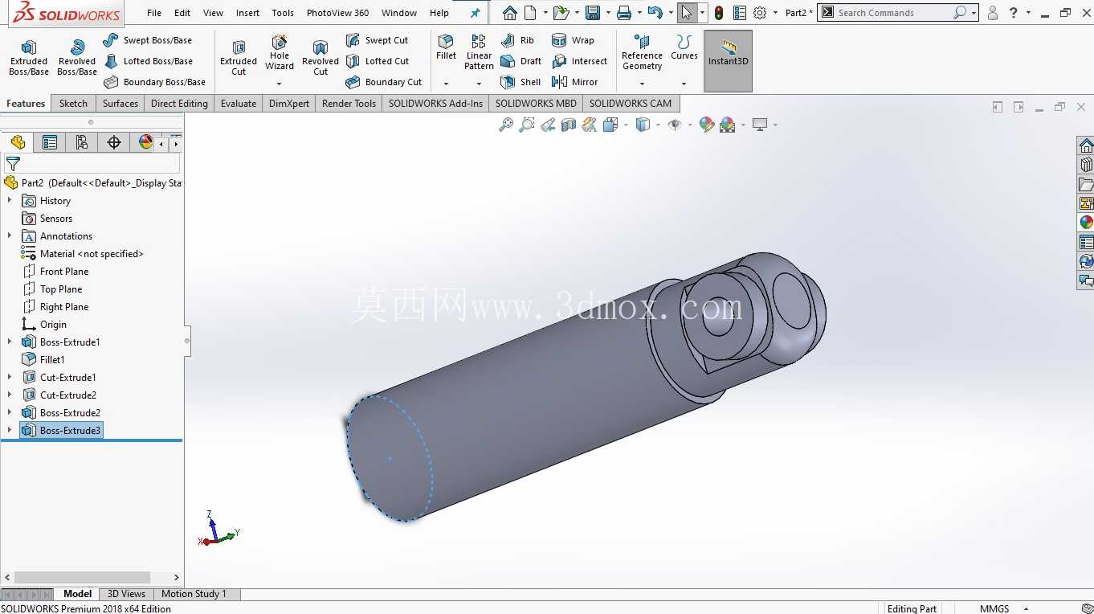Toggle Instant3D mode
Viewport: 1094px width, 614px height.
(x=729, y=61)
